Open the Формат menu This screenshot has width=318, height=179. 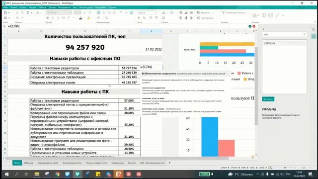point(32,7)
